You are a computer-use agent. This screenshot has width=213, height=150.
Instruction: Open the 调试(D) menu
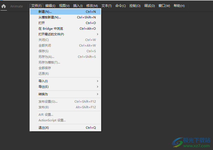[x=150, y=6]
